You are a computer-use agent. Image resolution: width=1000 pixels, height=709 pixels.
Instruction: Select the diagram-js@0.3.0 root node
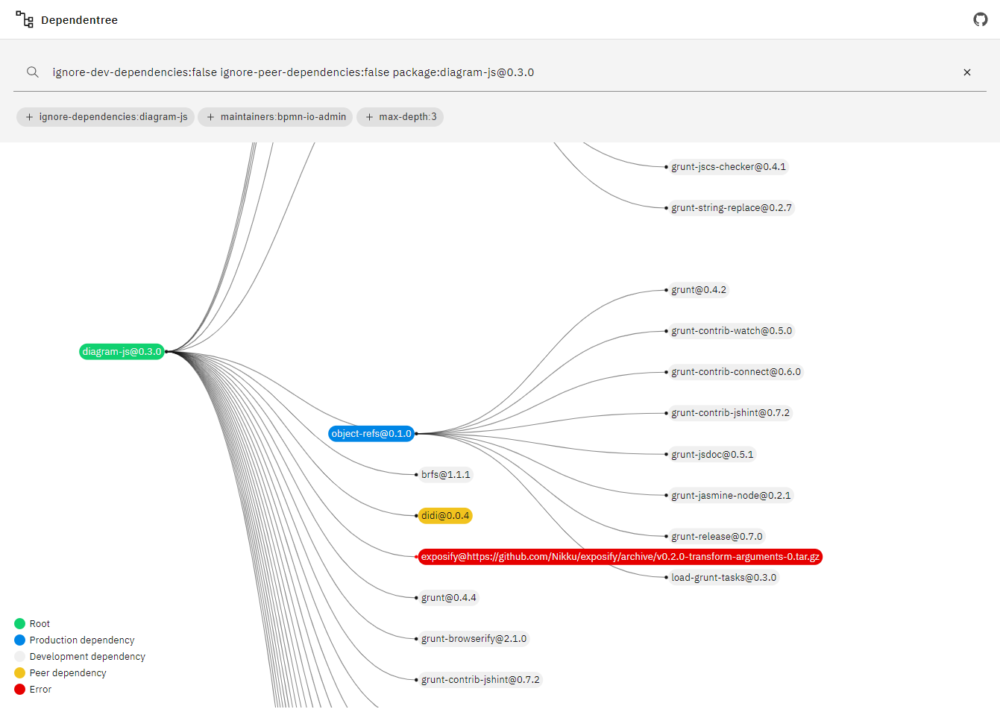(x=122, y=352)
